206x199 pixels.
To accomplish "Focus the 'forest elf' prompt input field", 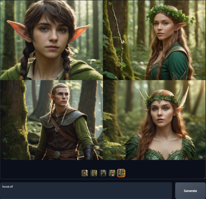I will [x=86, y=190].
